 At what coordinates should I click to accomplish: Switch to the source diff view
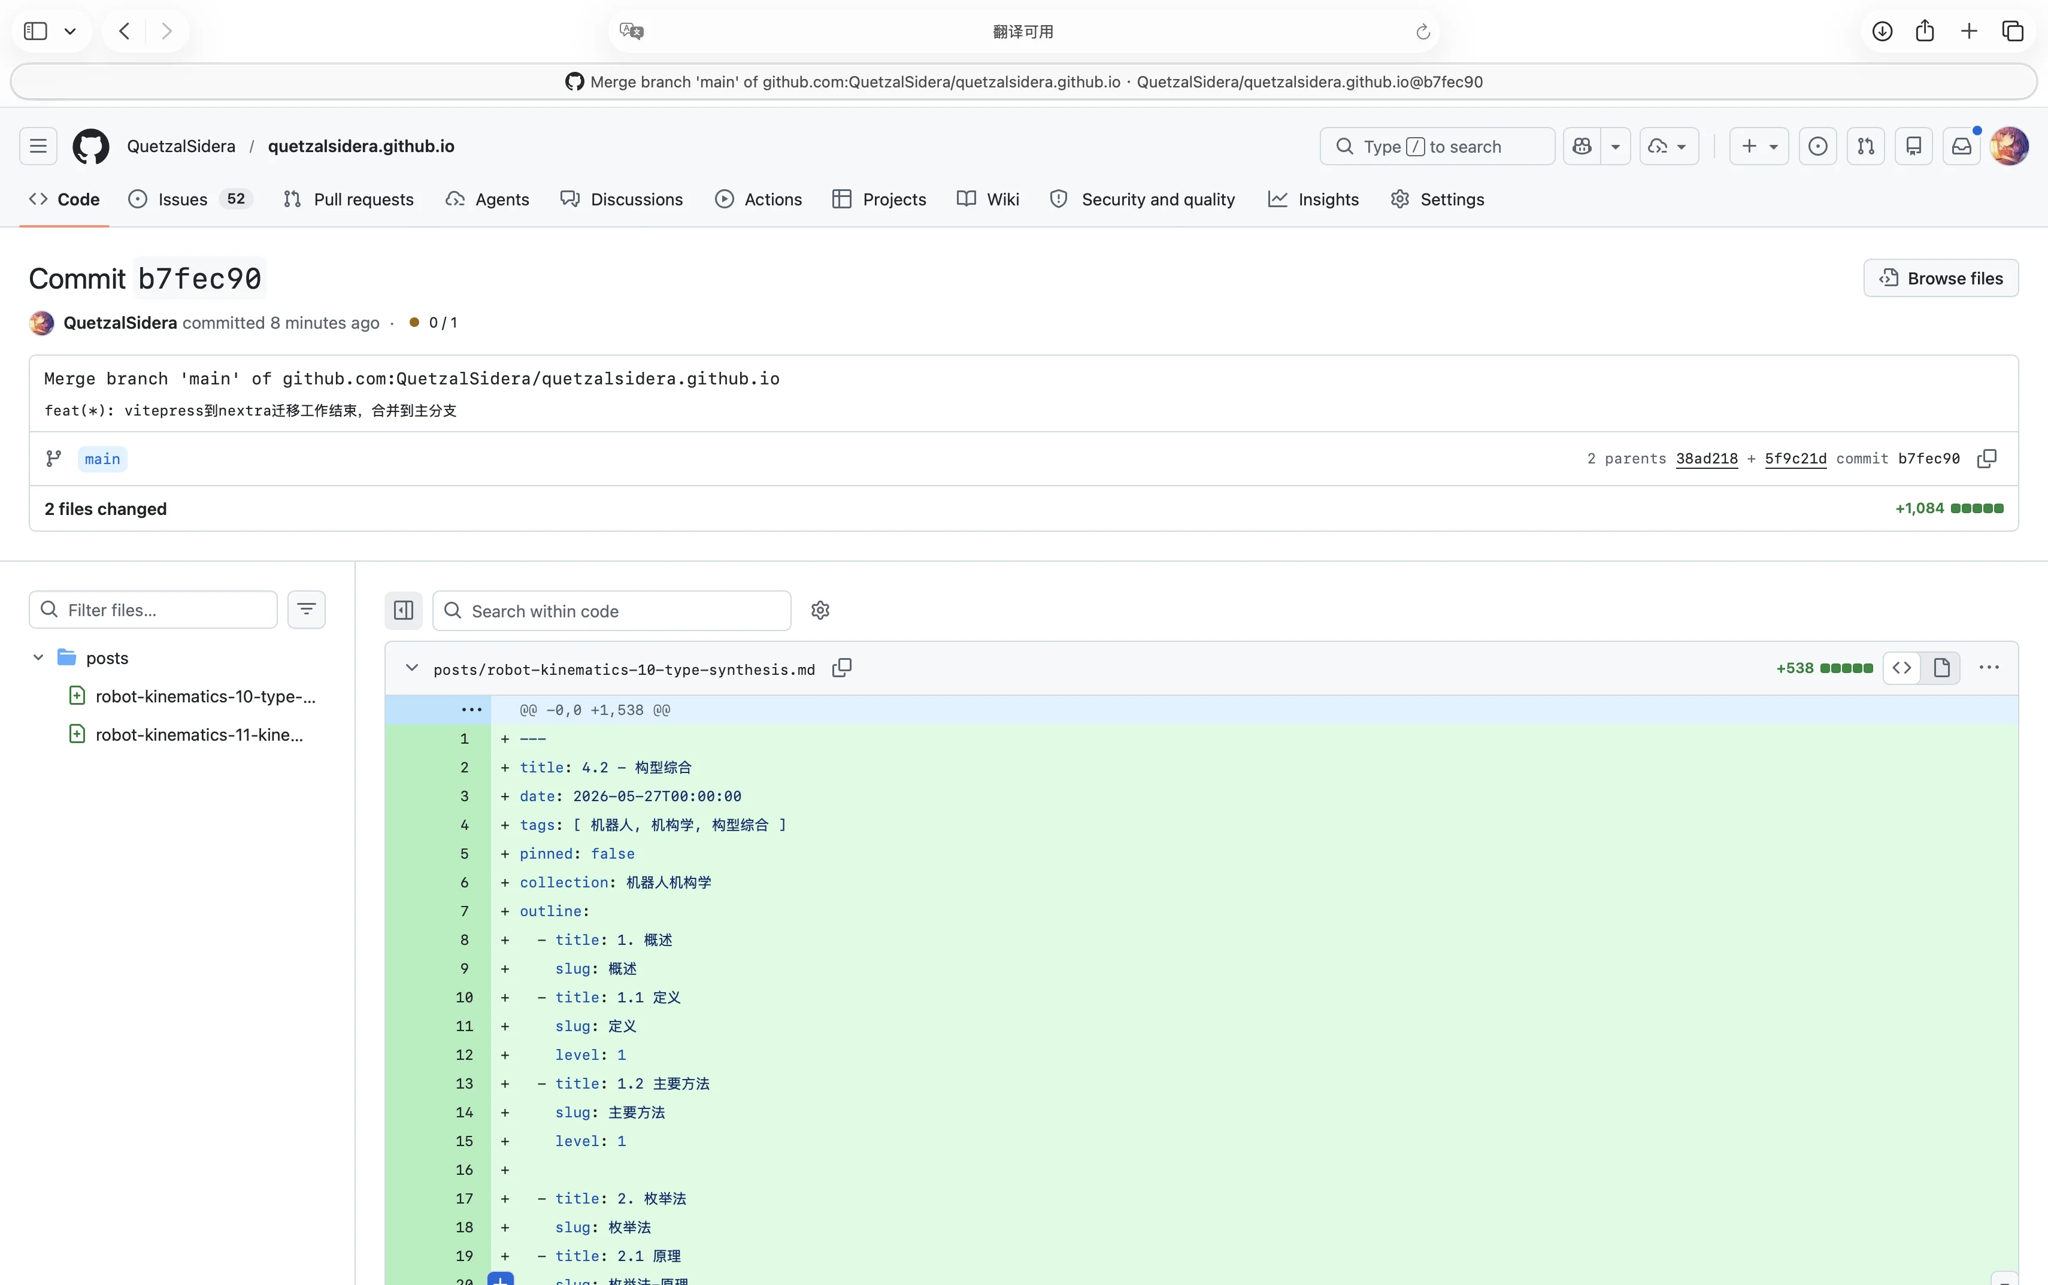[1902, 668]
